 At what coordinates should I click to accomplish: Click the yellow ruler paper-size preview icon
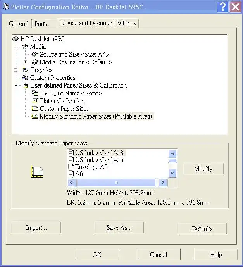pos(37,172)
